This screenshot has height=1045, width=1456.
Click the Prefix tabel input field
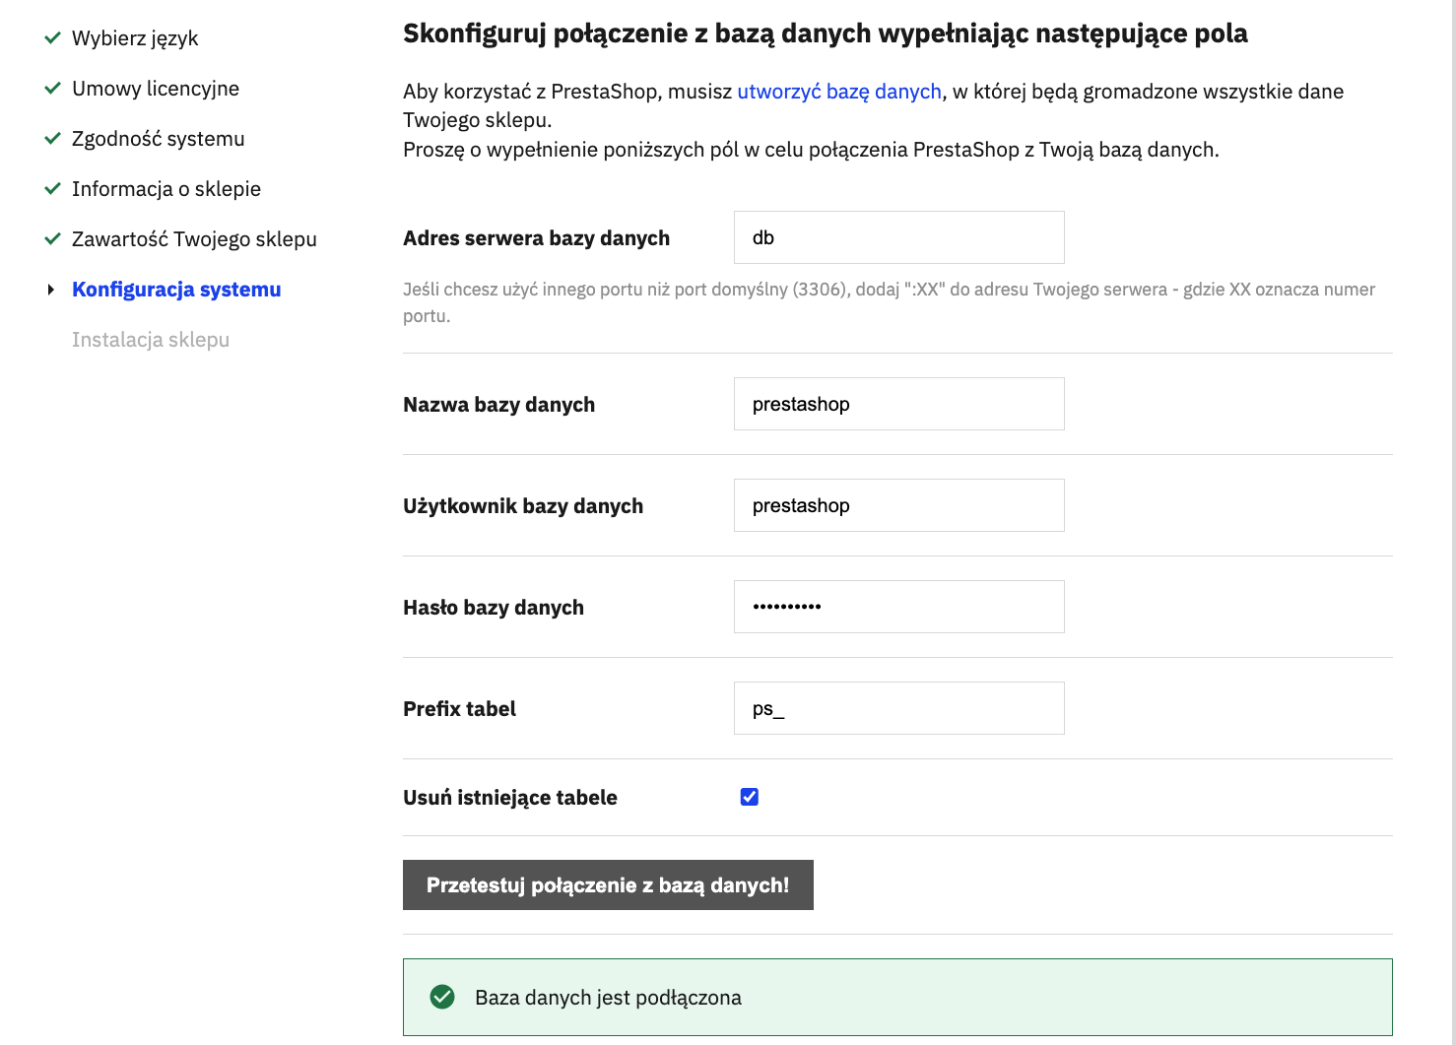point(899,708)
